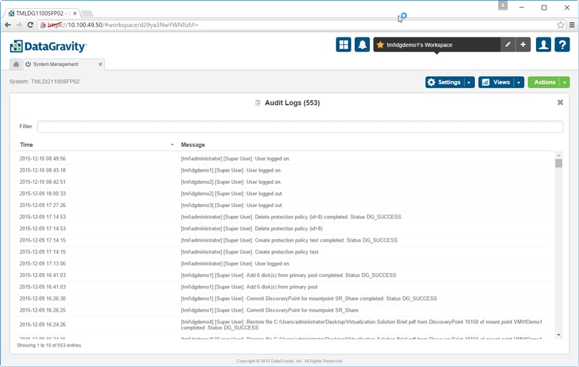This screenshot has height=367, width=579.
Task: Click the Delete protection policy completed message
Action: pyautogui.click(x=291, y=217)
